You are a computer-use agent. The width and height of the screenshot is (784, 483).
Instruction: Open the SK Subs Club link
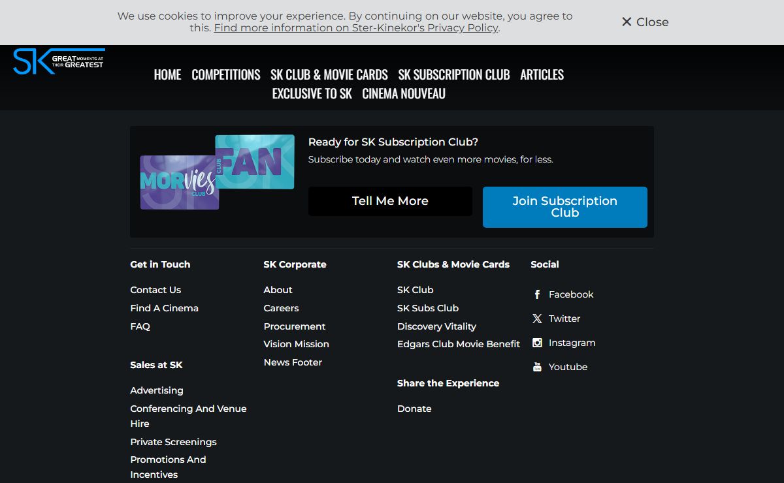point(428,308)
